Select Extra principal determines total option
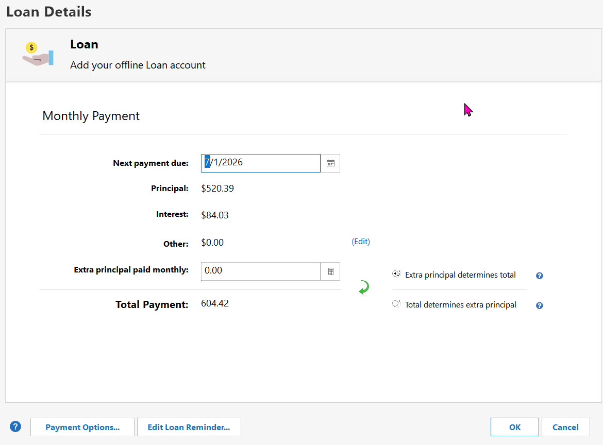Viewport: 603px width, 445px height. 396,275
